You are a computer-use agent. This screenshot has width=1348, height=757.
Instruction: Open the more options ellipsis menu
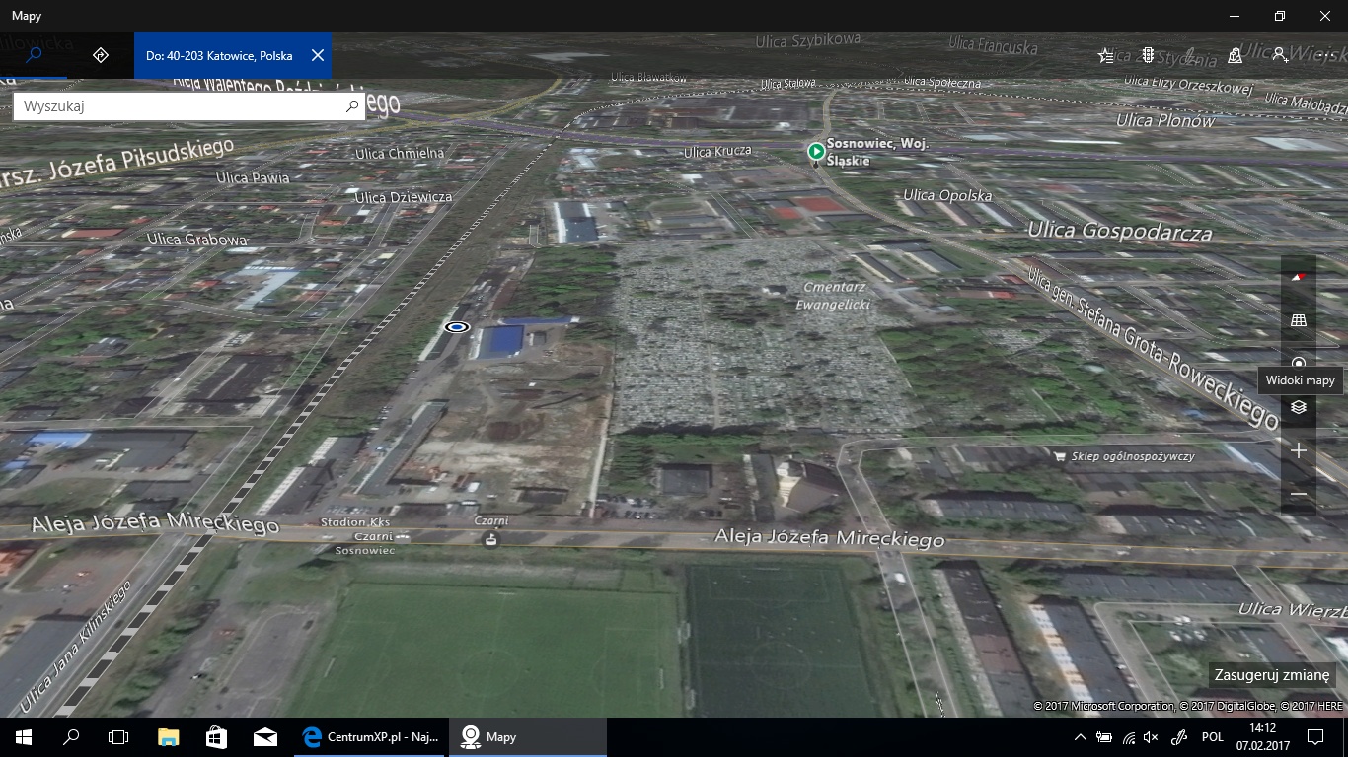pyautogui.click(x=1323, y=56)
